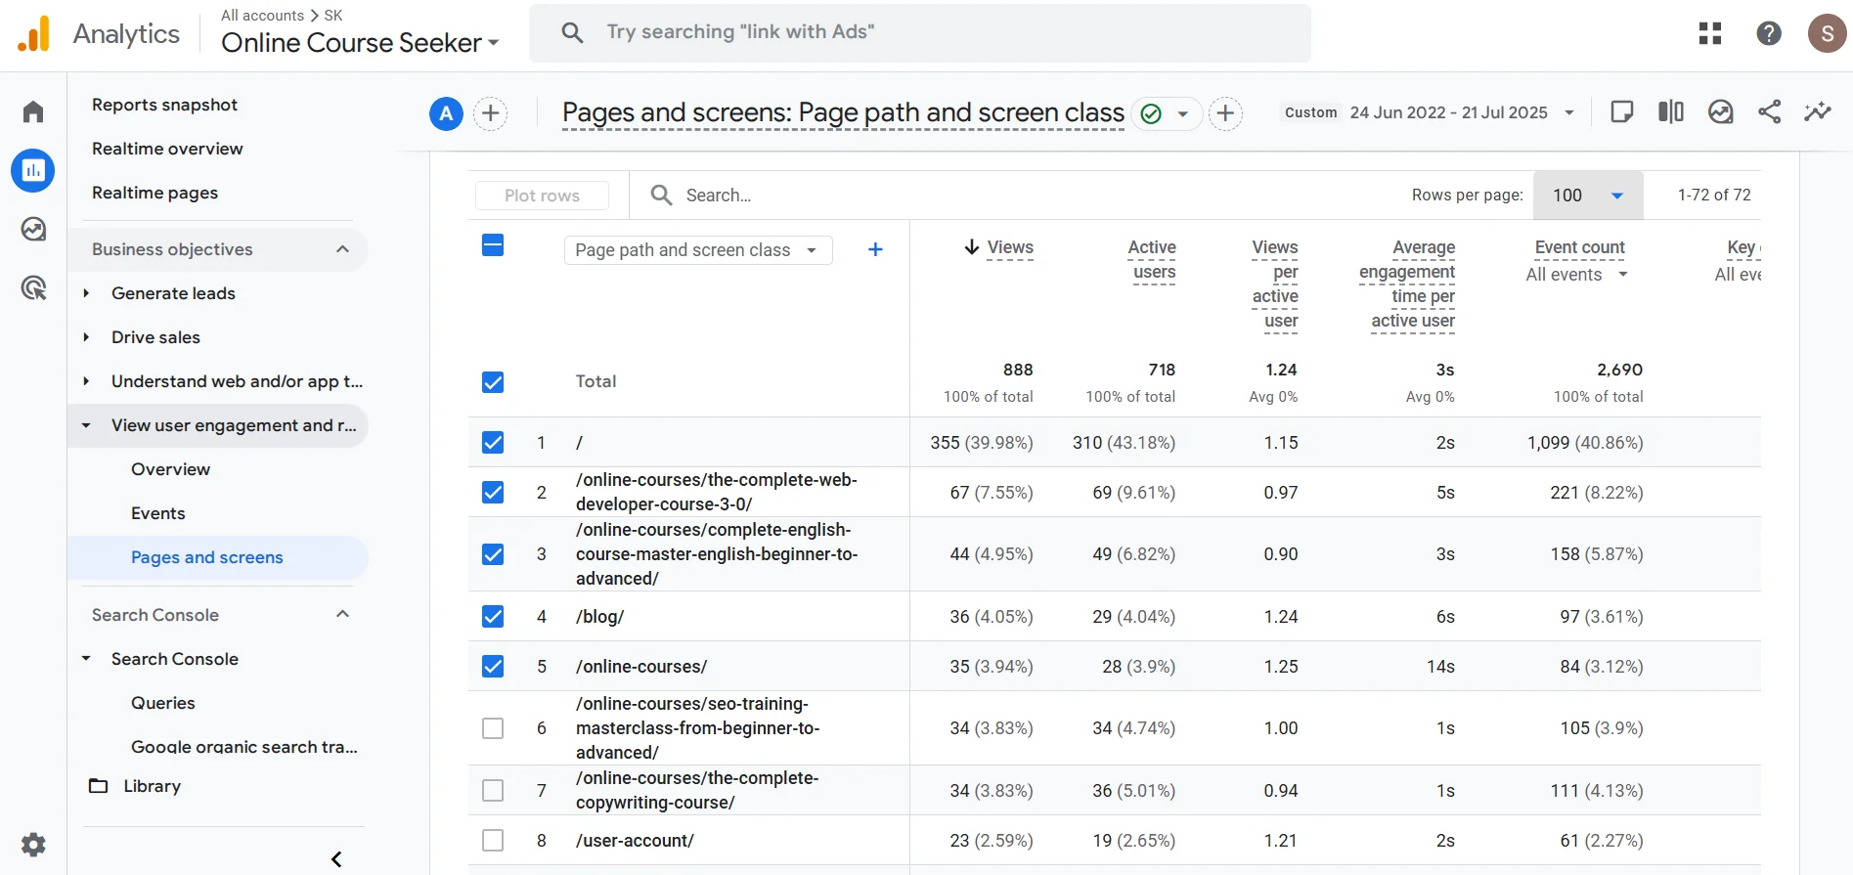The width and height of the screenshot is (1853, 875).
Task: Click the Edit comparisons icon
Action: tap(1671, 112)
